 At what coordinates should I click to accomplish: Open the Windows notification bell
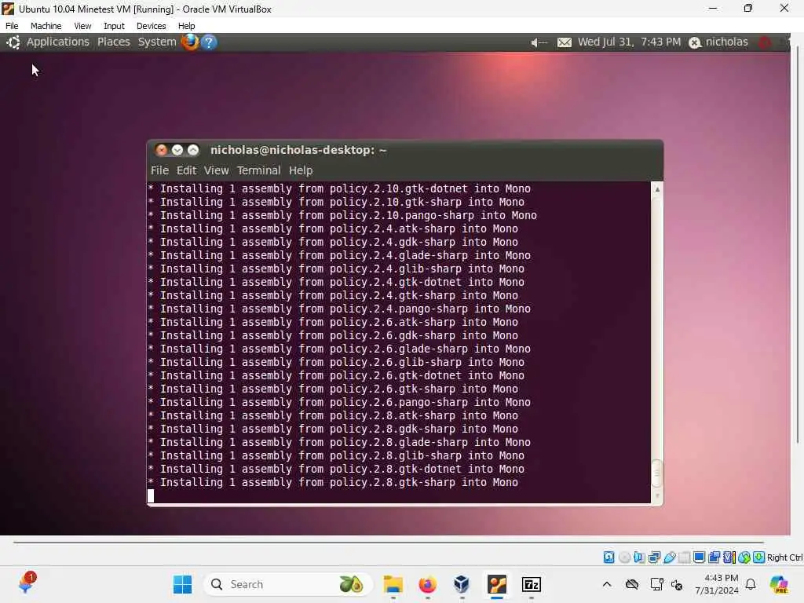[751, 584]
